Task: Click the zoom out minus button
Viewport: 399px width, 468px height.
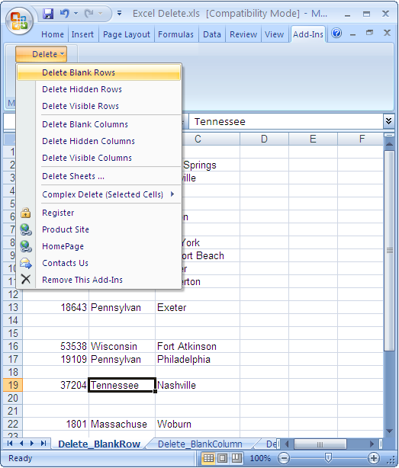Action: [284, 458]
